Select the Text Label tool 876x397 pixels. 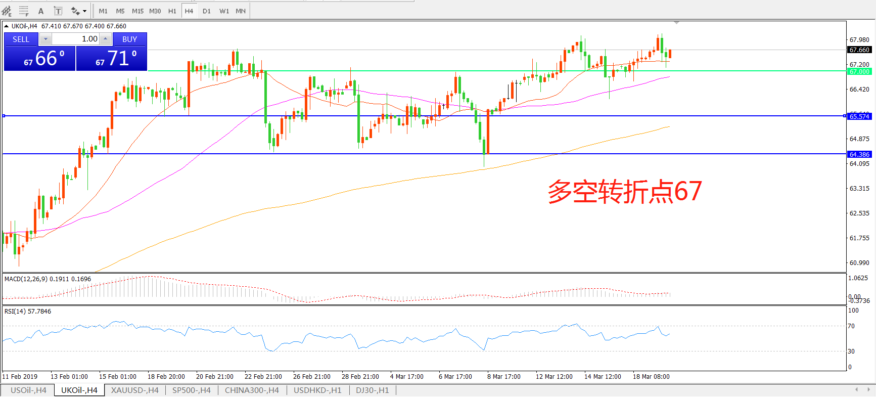pyautogui.click(x=58, y=11)
